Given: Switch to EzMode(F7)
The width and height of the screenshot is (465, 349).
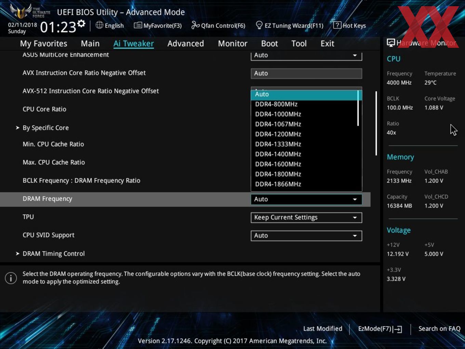Looking at the screenshot, I should point(380,329).
